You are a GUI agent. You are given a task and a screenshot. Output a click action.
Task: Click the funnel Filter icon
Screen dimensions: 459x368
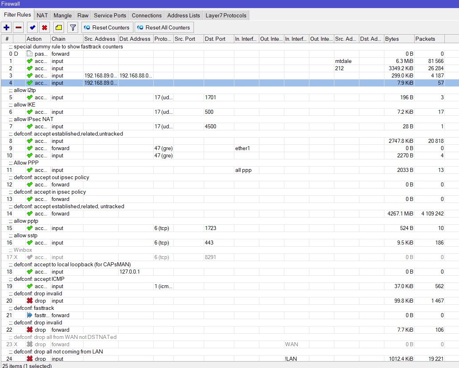tap(73, 27)
